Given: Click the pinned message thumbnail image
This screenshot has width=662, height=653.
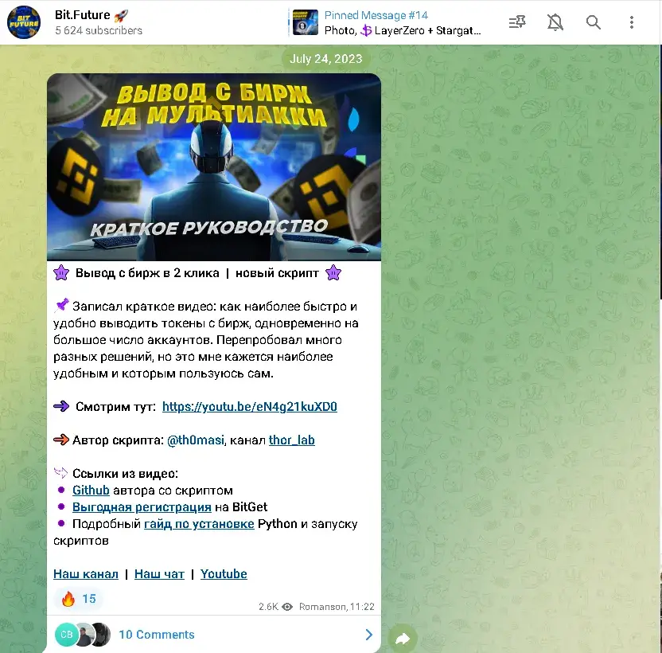Looking at the screenshot, I should coord(306,22).
